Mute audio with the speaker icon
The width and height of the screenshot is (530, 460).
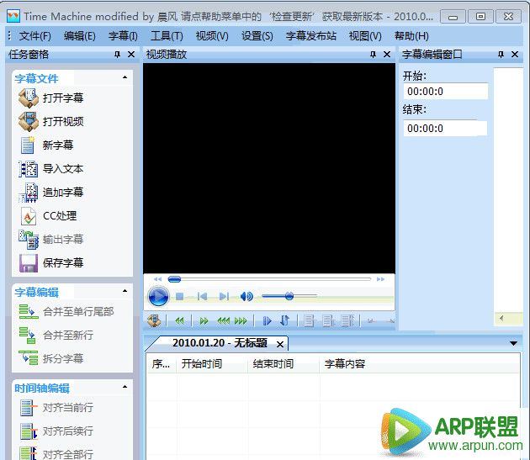(246, 296)
